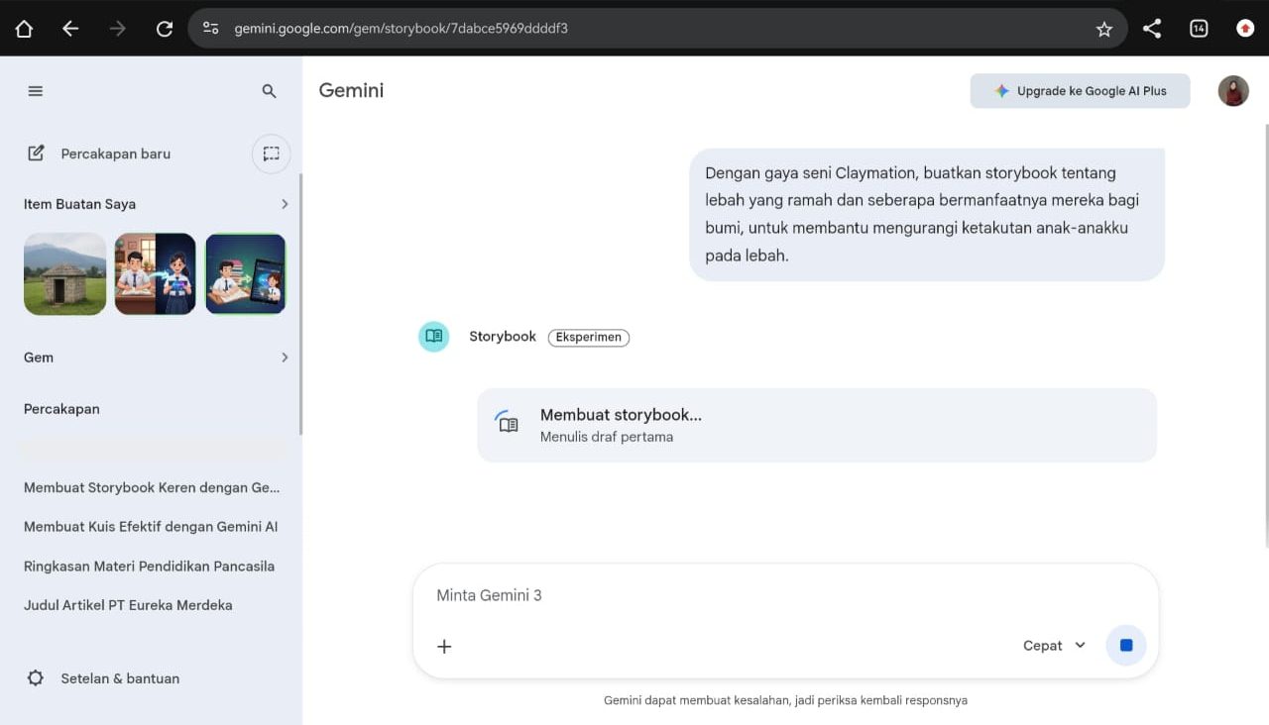1269x725 pixels.
Task: Click the plus icon to add files
Action: 444,647
